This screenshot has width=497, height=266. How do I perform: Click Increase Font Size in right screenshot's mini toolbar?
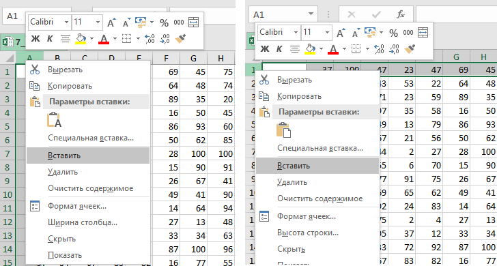coord(341,33)
